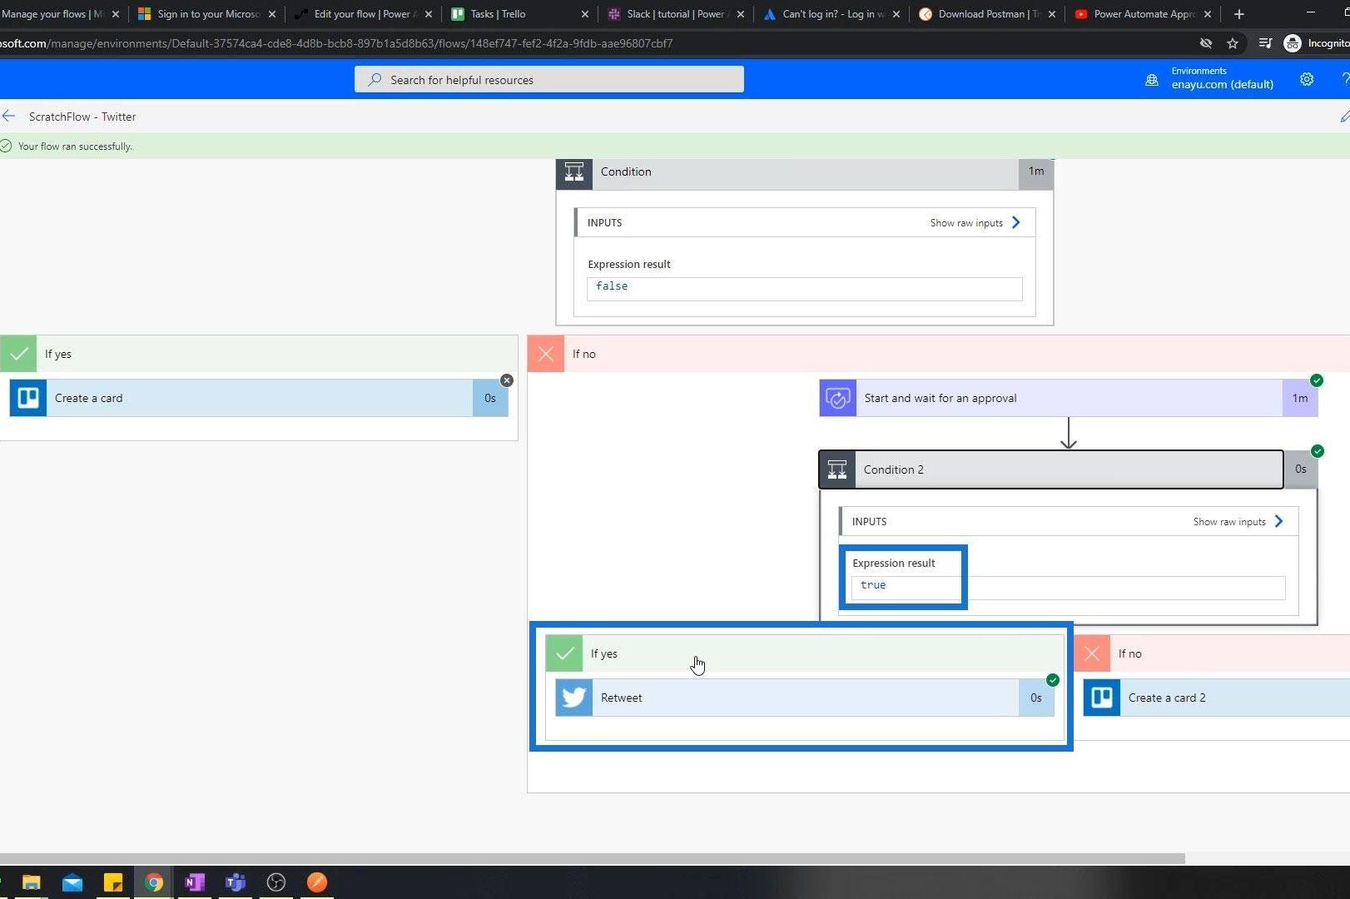Open Postman from taskbar
Image resolution: width=1350 pixels, height=899 pixels.
click(317, 882)
